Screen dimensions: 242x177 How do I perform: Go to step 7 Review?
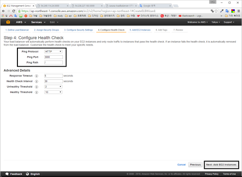point(178,30)
